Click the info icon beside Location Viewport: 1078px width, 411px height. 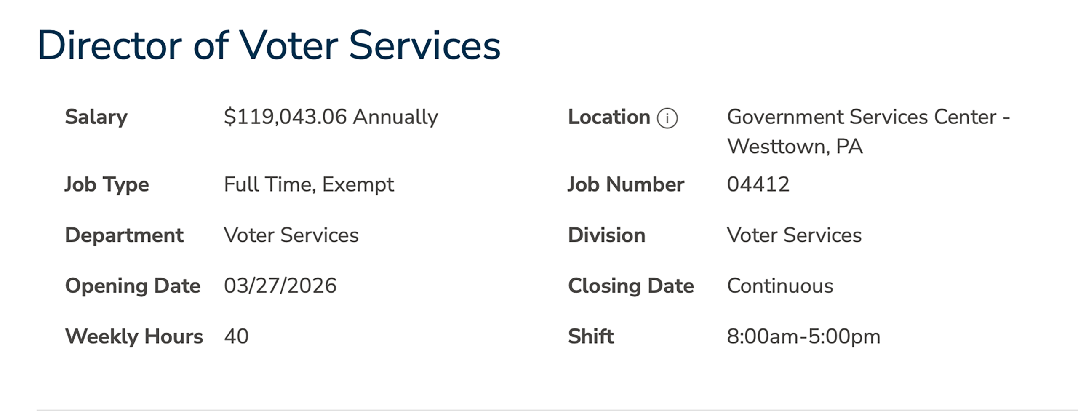(x=667, y=118)
